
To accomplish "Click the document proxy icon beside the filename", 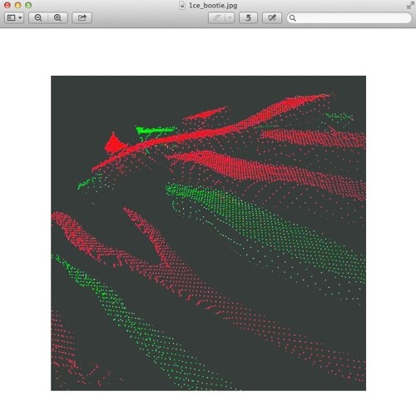I will point(182,6).
